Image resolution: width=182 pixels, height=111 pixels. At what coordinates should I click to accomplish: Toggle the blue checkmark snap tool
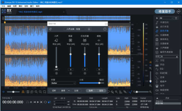(130, 92)
